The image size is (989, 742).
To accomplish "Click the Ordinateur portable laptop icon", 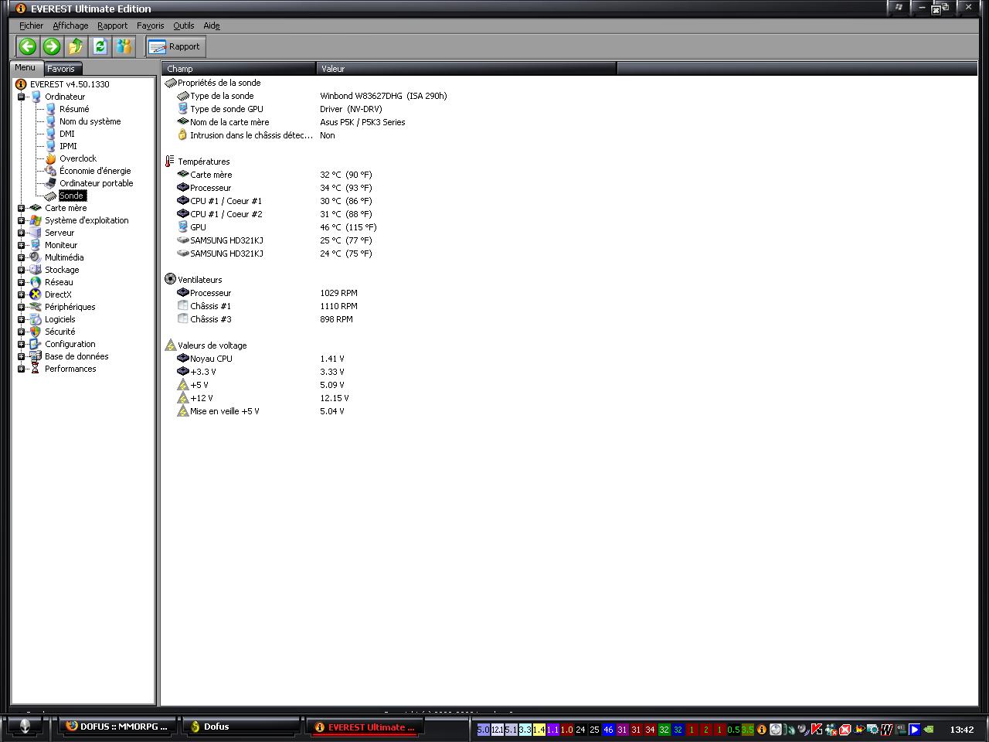I will tap(51, 183).
